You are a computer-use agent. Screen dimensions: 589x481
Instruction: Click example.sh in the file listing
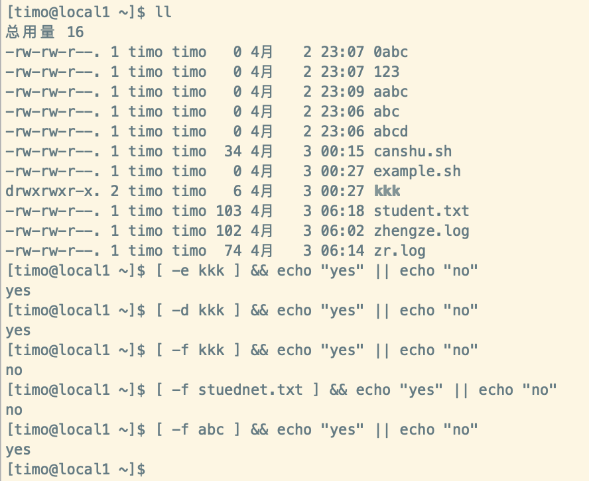417,171
